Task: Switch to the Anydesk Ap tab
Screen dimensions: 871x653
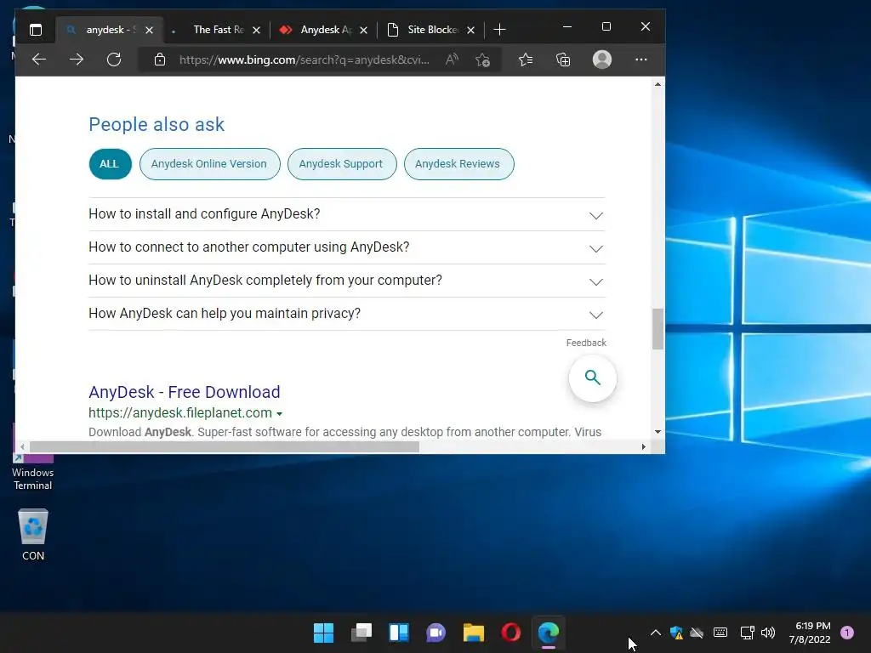Action: (x=326, y=30)
